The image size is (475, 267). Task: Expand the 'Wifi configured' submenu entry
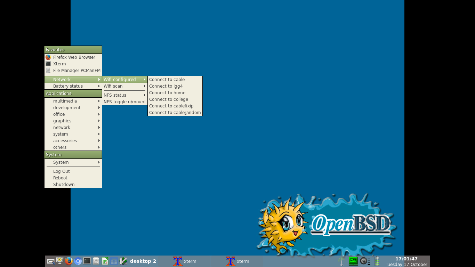pos(125,80)
